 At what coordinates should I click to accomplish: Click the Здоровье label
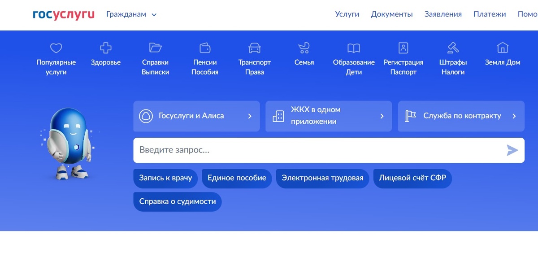[106, 63]
